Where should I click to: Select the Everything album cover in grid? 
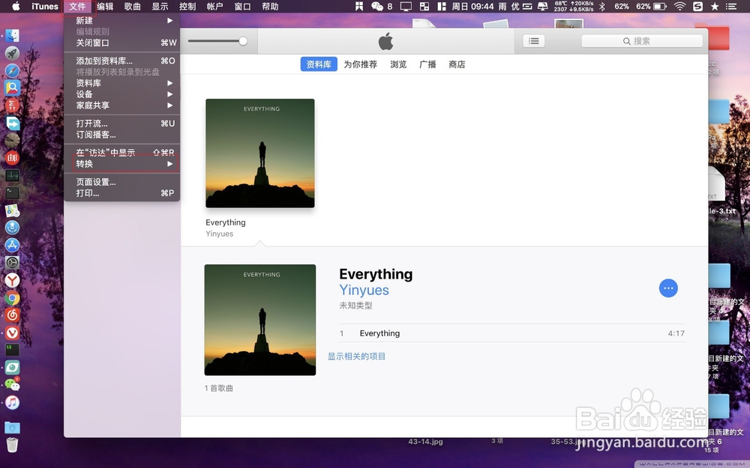point(259,154)
